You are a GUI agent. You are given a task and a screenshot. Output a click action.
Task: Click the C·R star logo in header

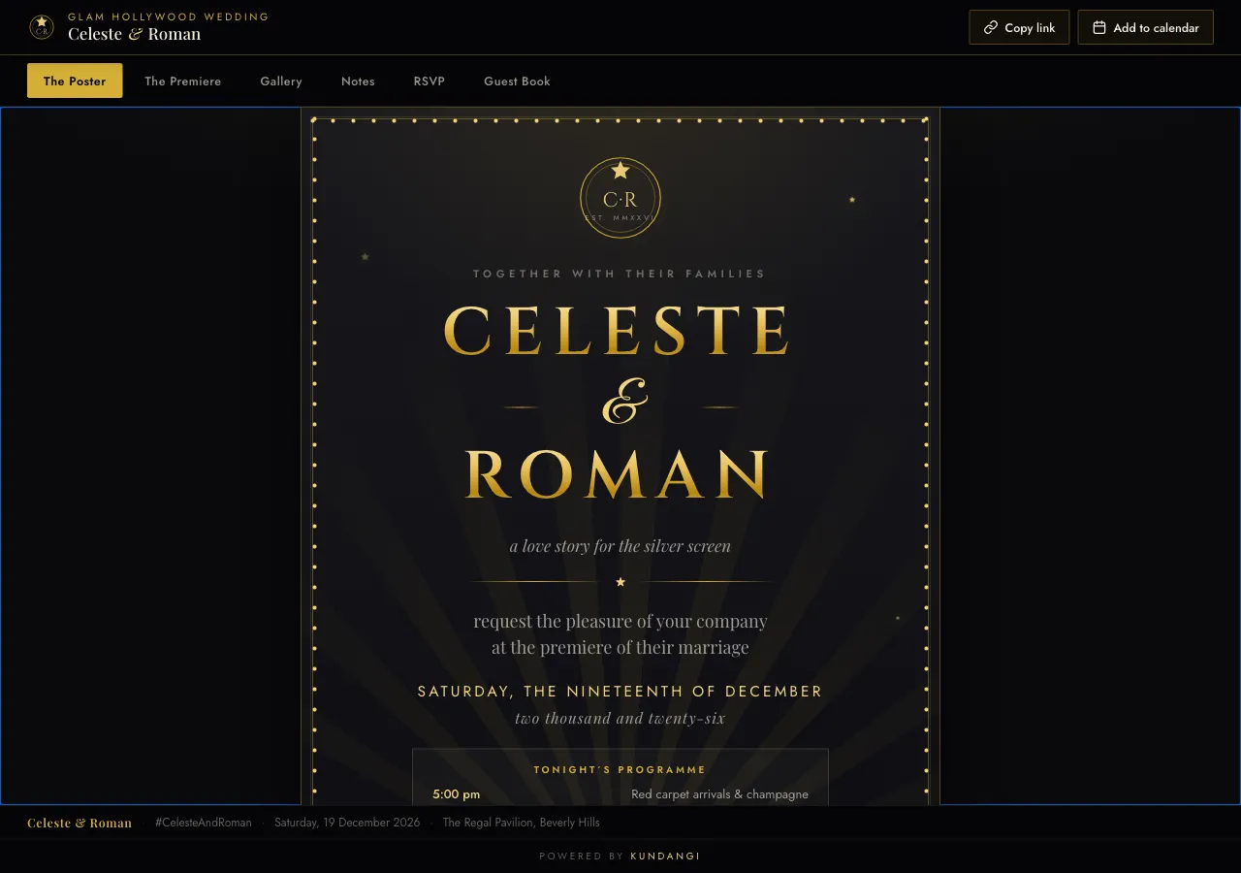coord(42,27)
